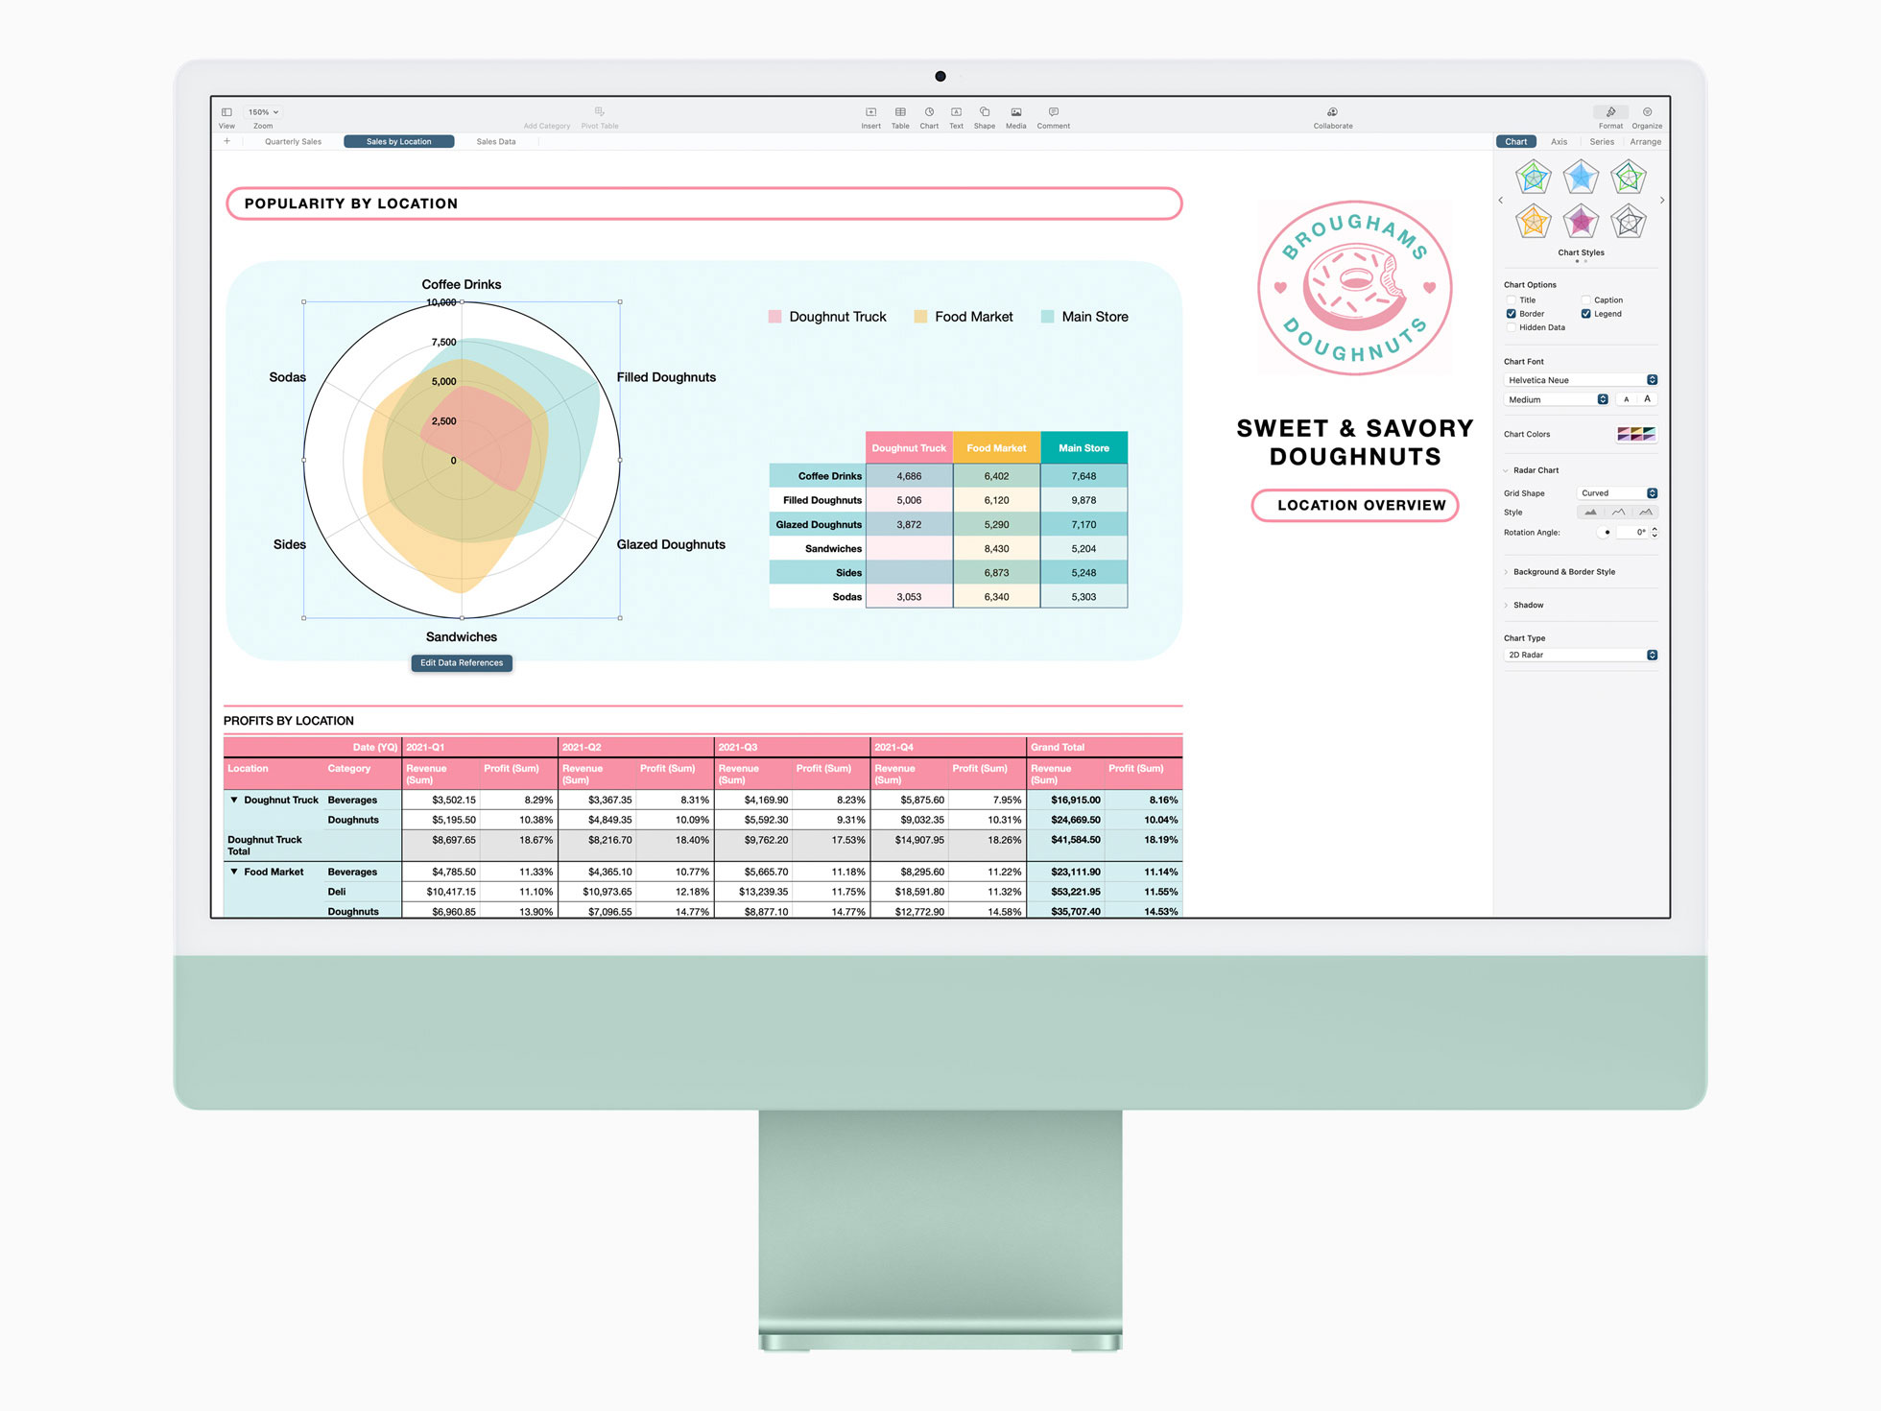Screen dimensions: 1881x1411
Task: Add a Comment from toolbar
Action: click(1053, 113)
